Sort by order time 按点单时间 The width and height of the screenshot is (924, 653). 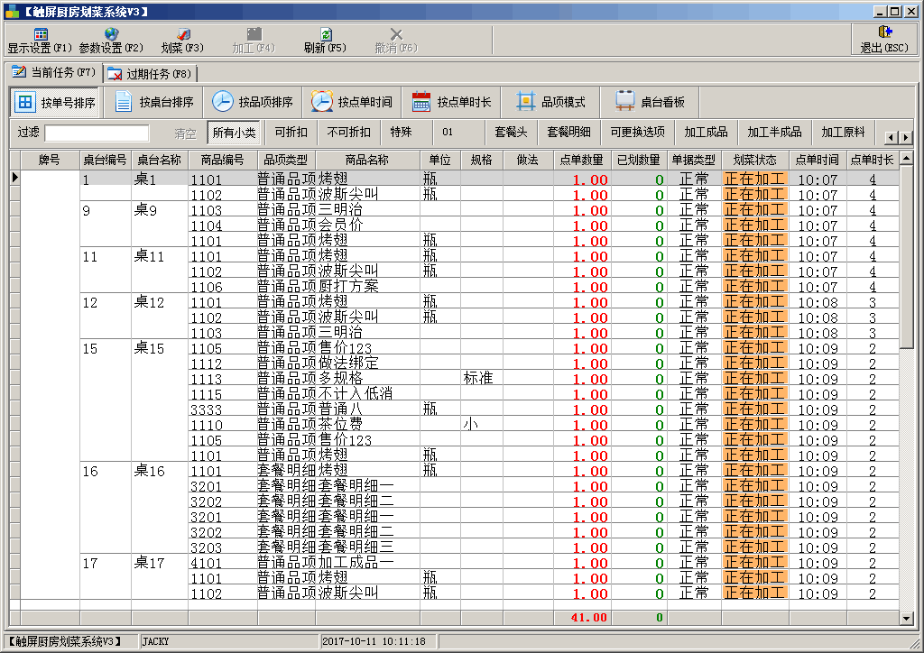pyautogui.click(x=353, y=102)
